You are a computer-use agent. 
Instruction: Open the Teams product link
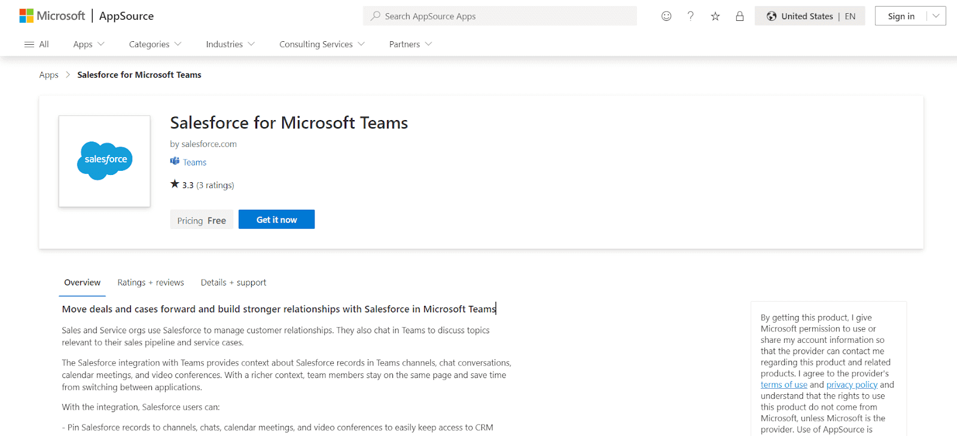194,162
